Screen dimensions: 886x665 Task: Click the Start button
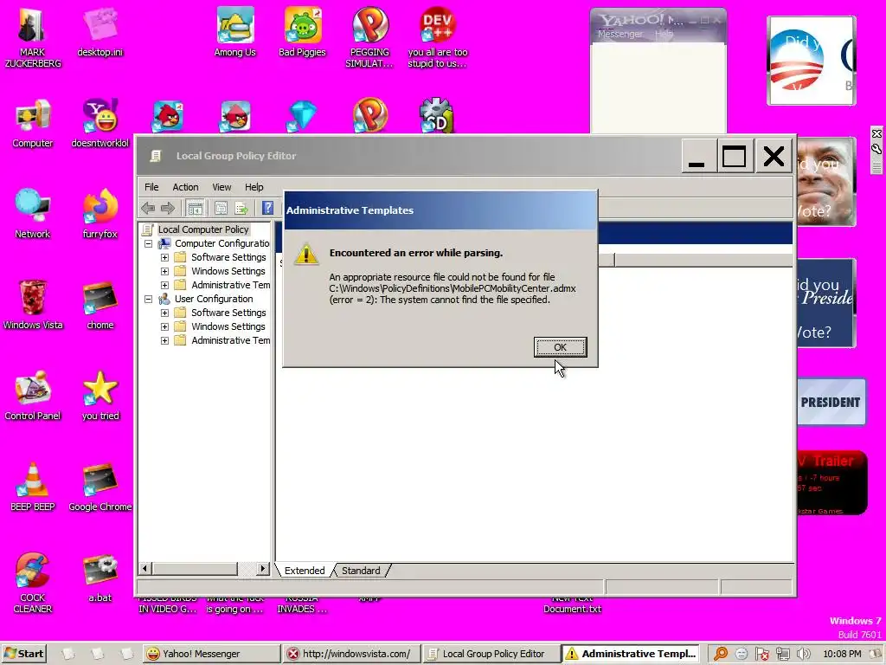[23, 654]
